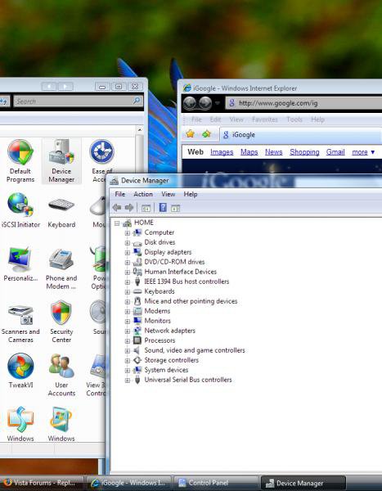This screenshot has width=382, height=491.
Task: Open Device Manager File menu
Action: coord(120,194)
